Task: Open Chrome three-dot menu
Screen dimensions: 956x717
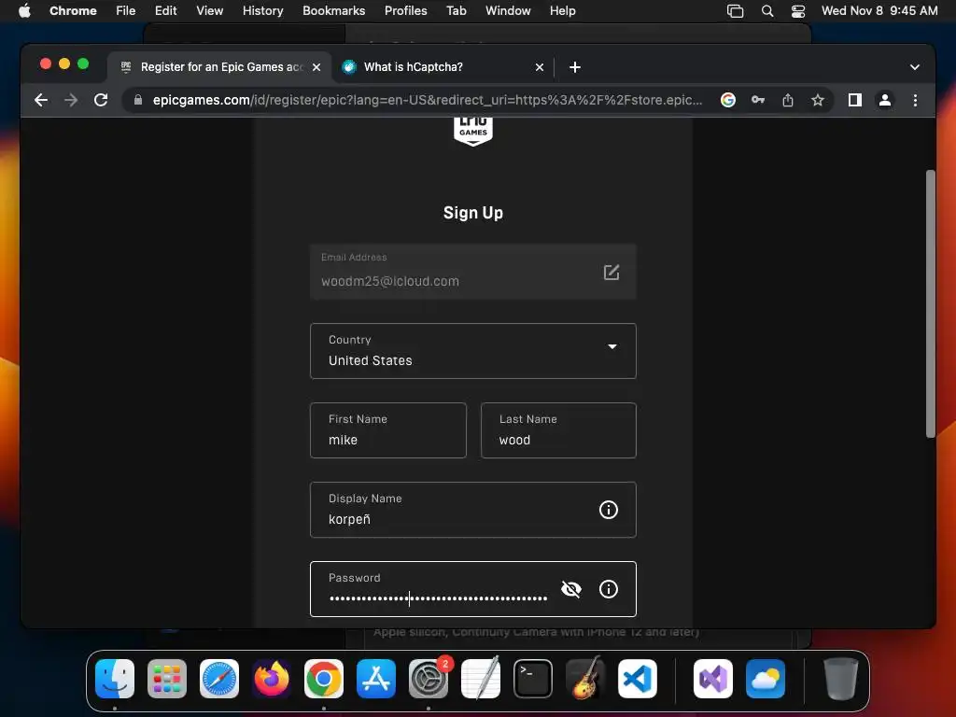Action: click(x=915, y=100)
